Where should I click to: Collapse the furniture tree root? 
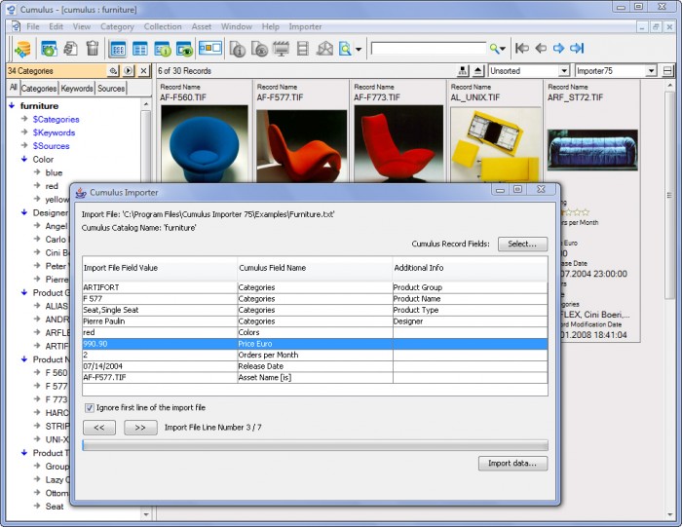pos(12,105)
